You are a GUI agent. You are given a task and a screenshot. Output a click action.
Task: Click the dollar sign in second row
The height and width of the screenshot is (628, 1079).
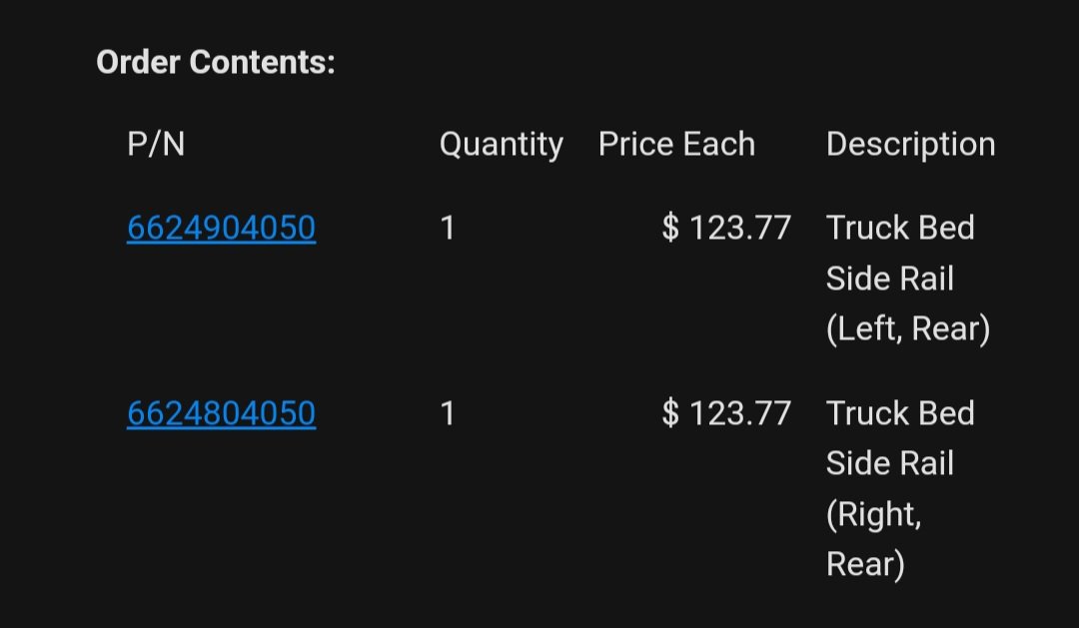[x=670, y=413]
